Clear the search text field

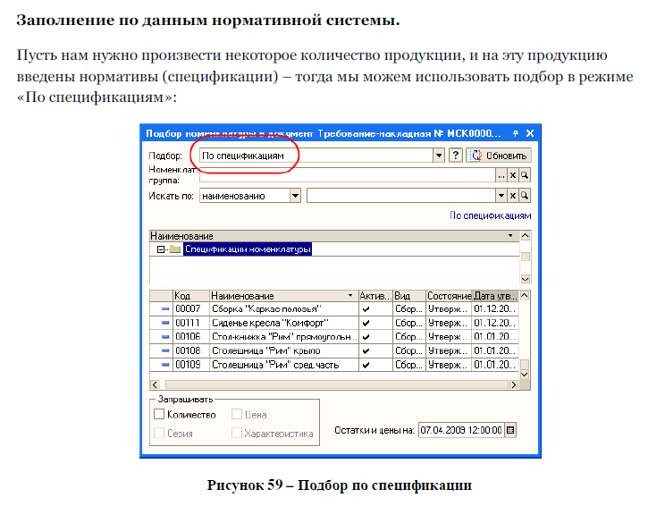(x=513, y=196)
